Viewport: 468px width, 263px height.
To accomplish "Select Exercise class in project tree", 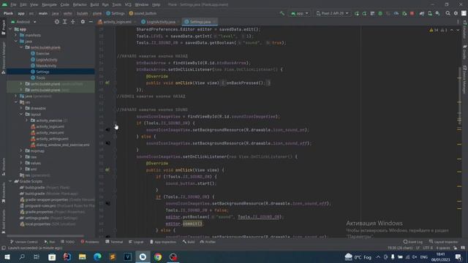I will tap(42, 53).
